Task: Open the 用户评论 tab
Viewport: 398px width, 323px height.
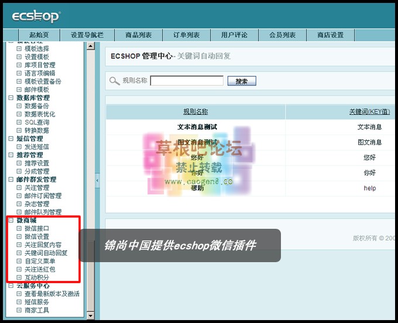Action: pos(234,35)
